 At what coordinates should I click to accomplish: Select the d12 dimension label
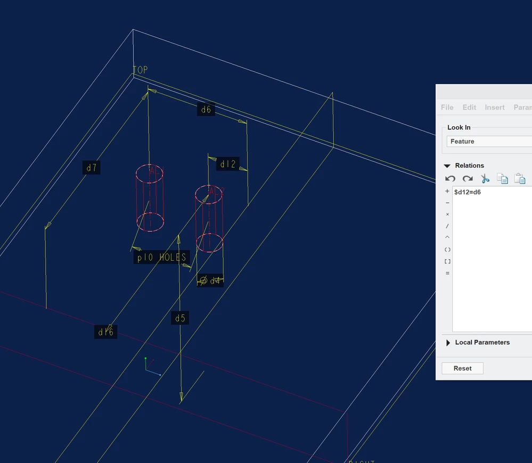pos(228,164)
